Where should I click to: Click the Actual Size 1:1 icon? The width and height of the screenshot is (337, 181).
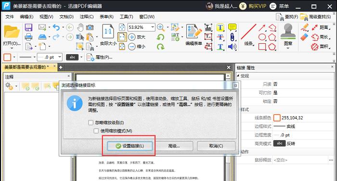[x=108, y=32]
